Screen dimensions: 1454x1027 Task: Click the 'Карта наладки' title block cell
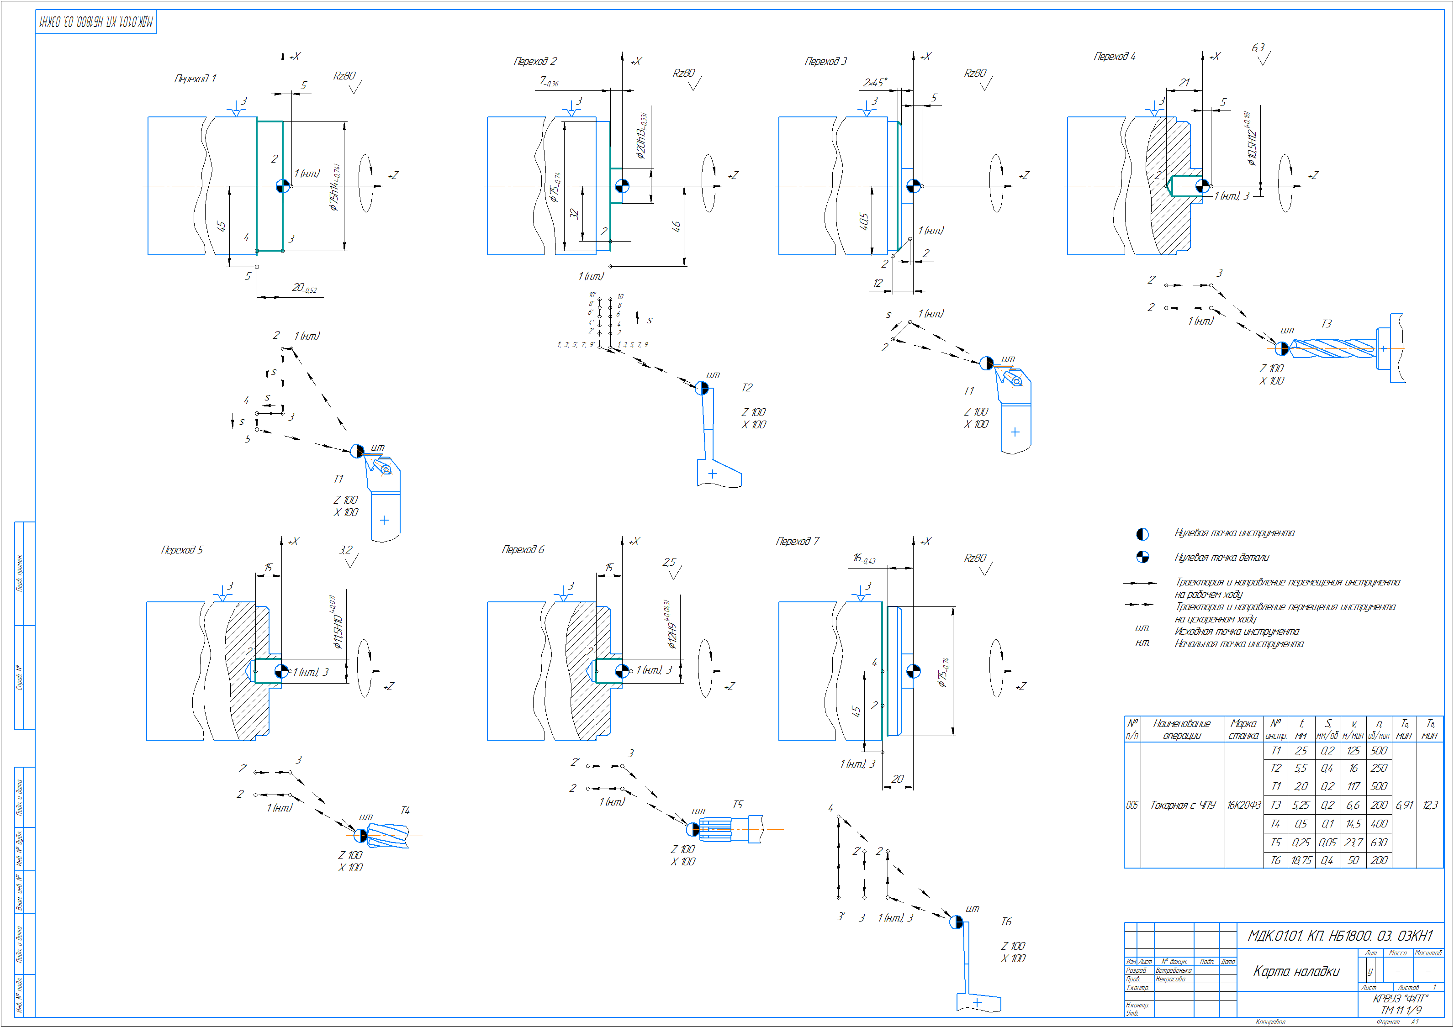tap(1295, 971)
